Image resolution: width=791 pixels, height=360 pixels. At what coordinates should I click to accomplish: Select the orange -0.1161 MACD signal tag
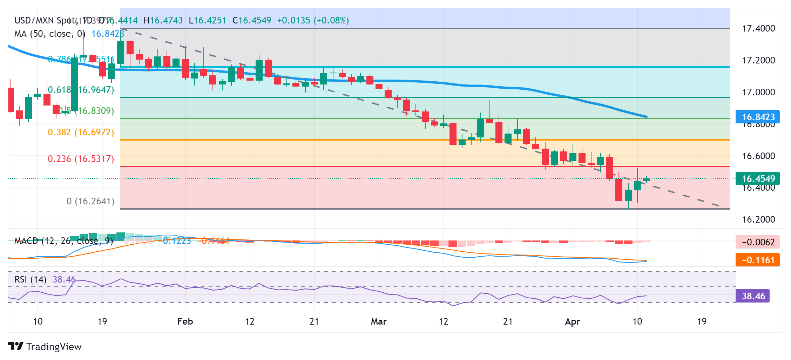coord(758,260)
